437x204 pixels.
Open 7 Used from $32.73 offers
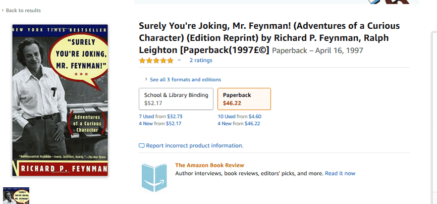pyautogui.click(x=160, y=117)
